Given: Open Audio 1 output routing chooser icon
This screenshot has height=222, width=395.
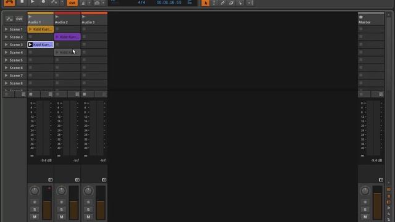Looking at the screenshot, I should (51, 180).
